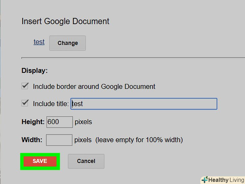Toggle the Include title checkbox
The width and height of the screenshot is (245, 184).
click(25, 103)
